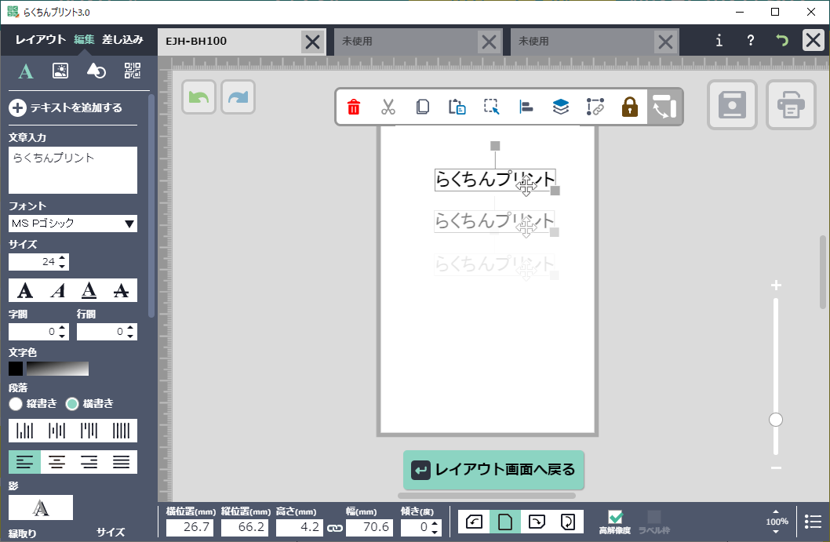The height and width of the screenshot is (542, 830).
Task: Increase the zoom percentage above 100%
Action: click(776, 512)
